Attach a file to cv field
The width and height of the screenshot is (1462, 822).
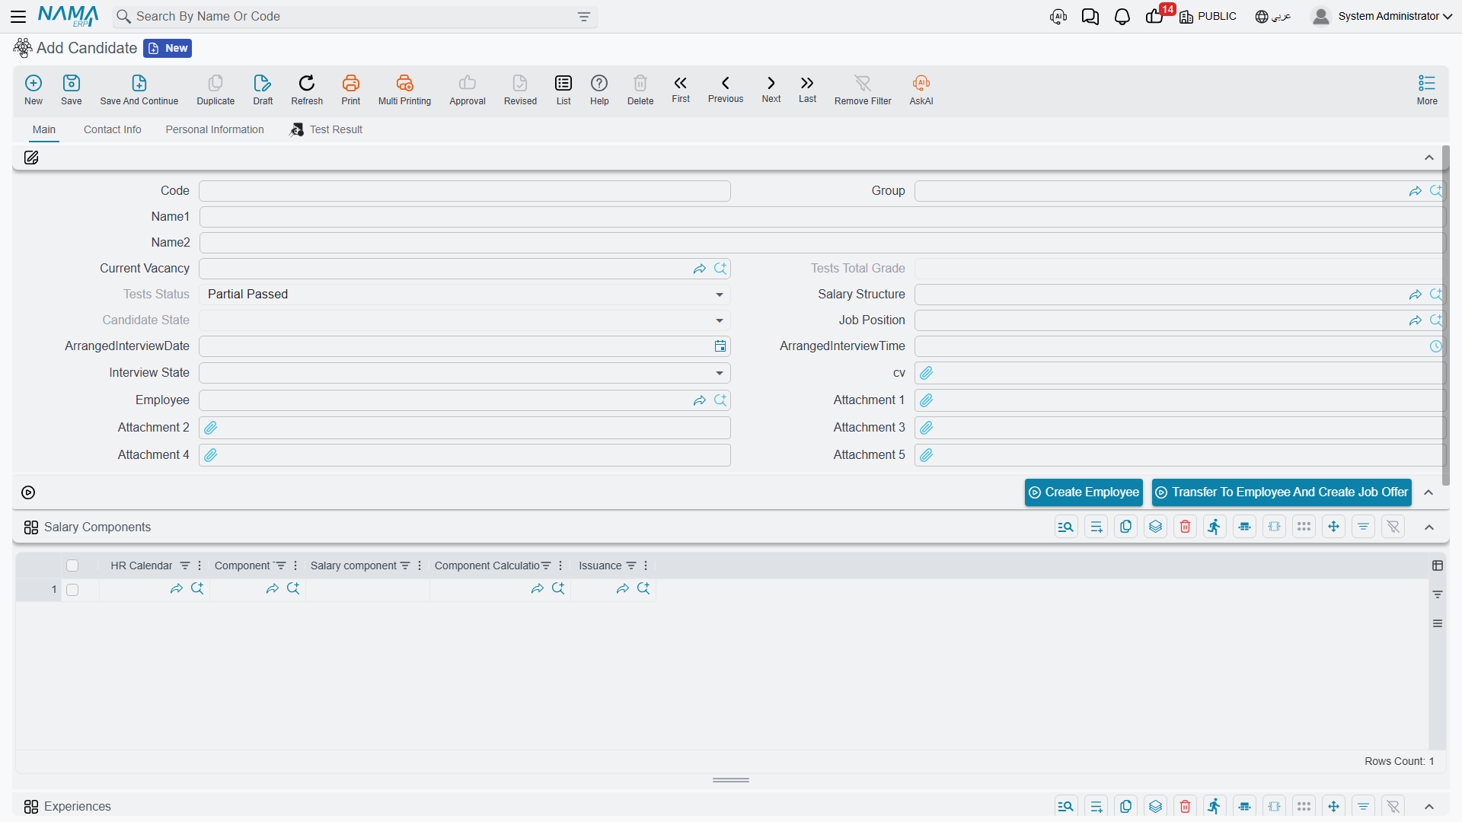pyautogui.click(x=927, y=373)
